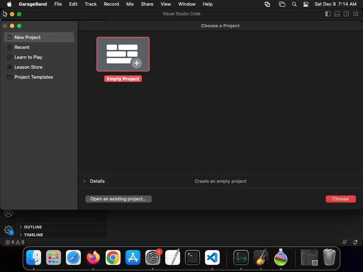
Task: Open TextEdit from the Dock
Action: [x=173, y=258]
